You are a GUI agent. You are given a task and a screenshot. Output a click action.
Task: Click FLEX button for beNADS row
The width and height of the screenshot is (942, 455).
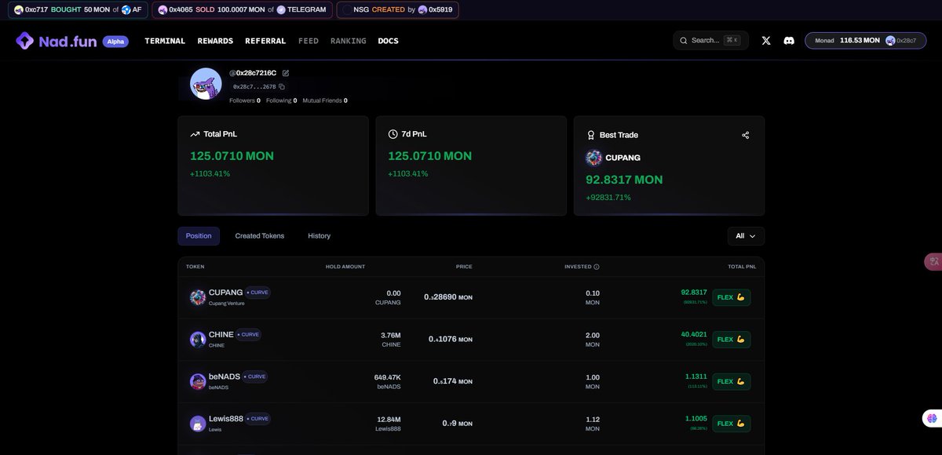pos(732,382)
